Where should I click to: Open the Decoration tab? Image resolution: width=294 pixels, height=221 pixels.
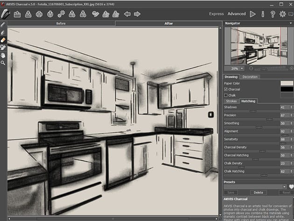coord(250,77)
